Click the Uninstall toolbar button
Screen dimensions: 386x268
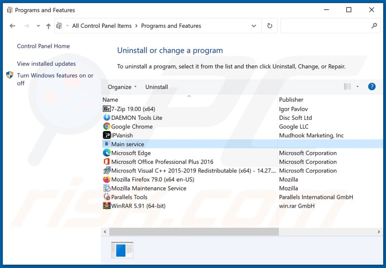coord(156,87)
